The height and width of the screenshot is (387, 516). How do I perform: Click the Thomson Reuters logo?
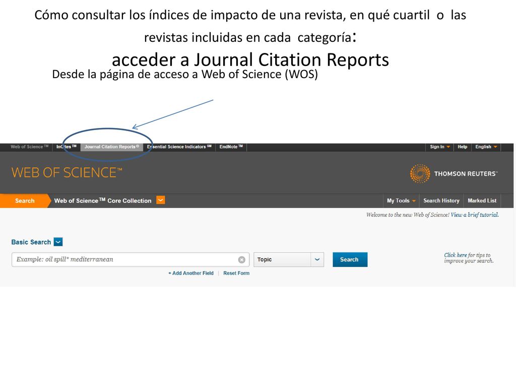[x=454, y=173]
